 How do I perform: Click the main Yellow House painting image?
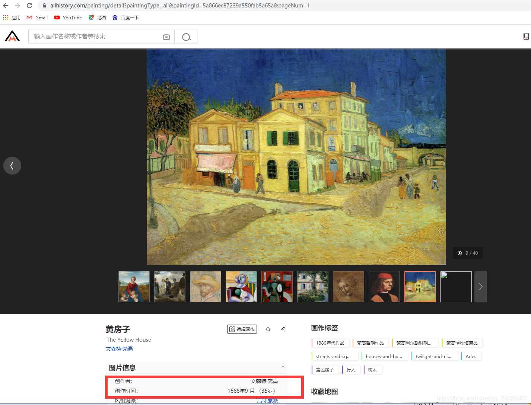pyautogui.click(x=296, y=157)
